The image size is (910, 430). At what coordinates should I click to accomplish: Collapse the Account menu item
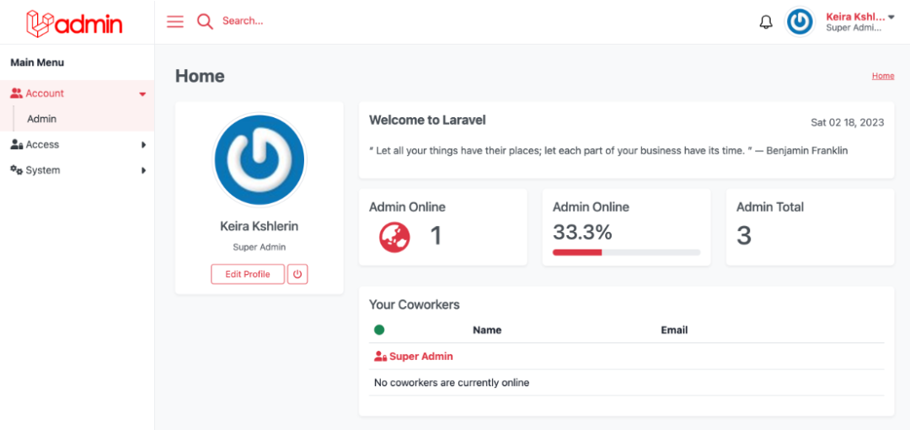(x=78, y=94)
